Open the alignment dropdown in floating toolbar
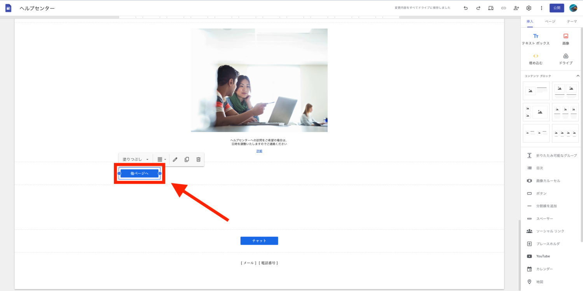The width and height of the screenshot is (583, 291). click(161, 159)
